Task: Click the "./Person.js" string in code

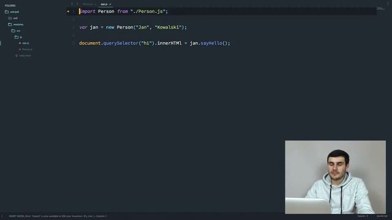Action: click(148, 12)
